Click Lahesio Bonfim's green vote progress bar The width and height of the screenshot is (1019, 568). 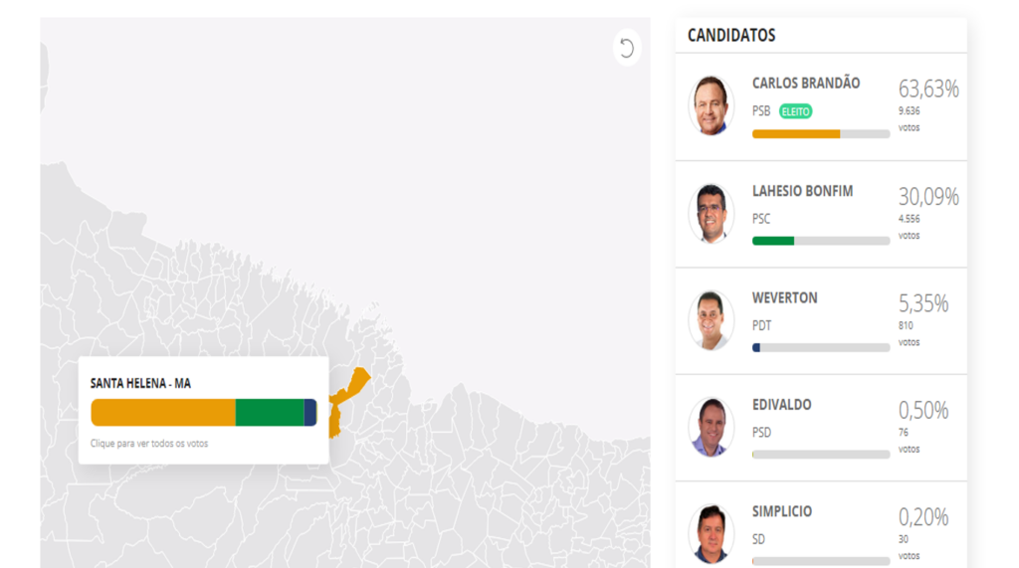pos(773,241)
